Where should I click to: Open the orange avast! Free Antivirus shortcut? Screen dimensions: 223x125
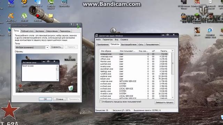pos(11,18)
